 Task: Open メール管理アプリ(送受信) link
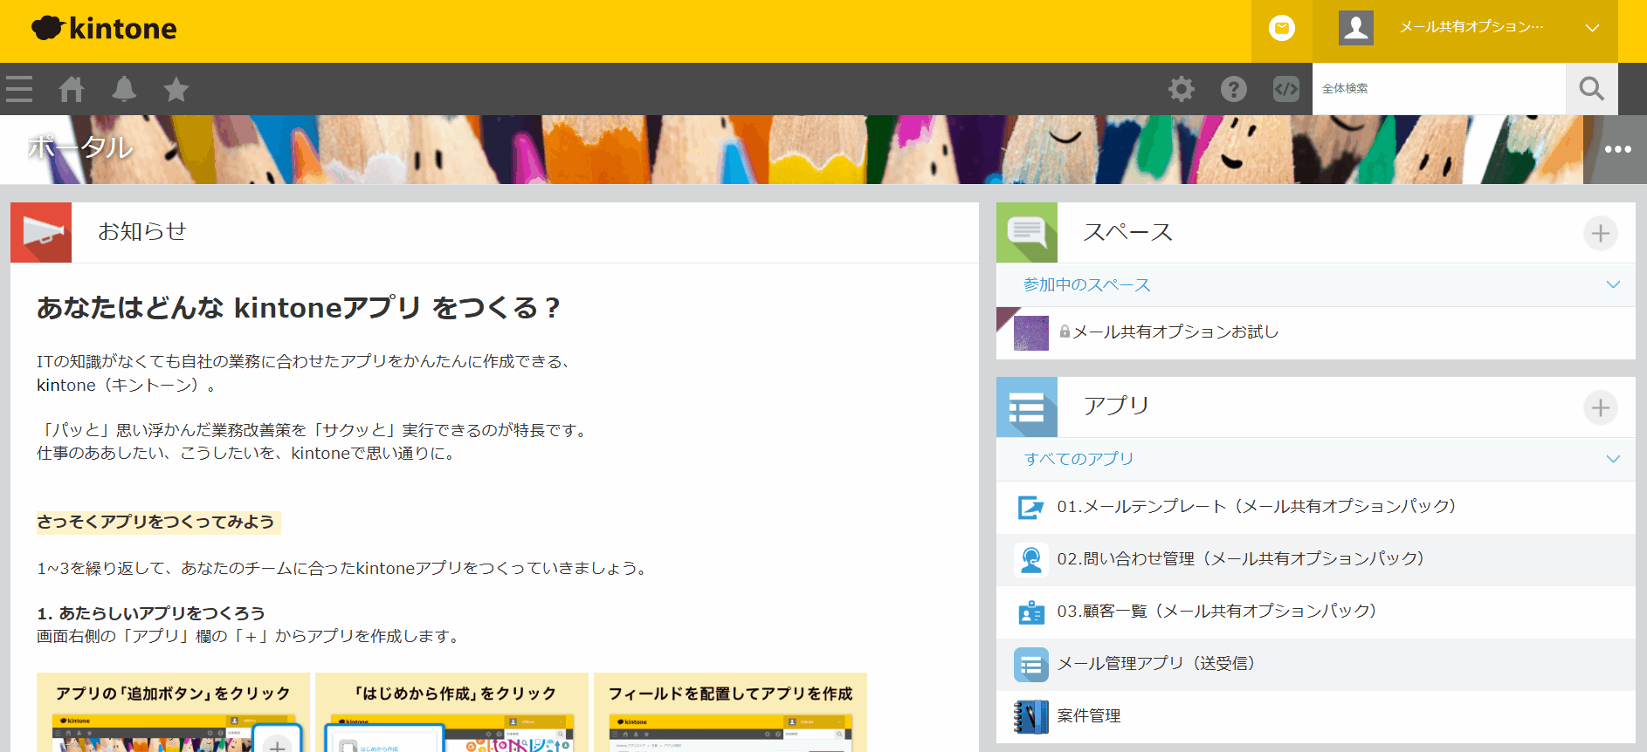click(1156, 663)
